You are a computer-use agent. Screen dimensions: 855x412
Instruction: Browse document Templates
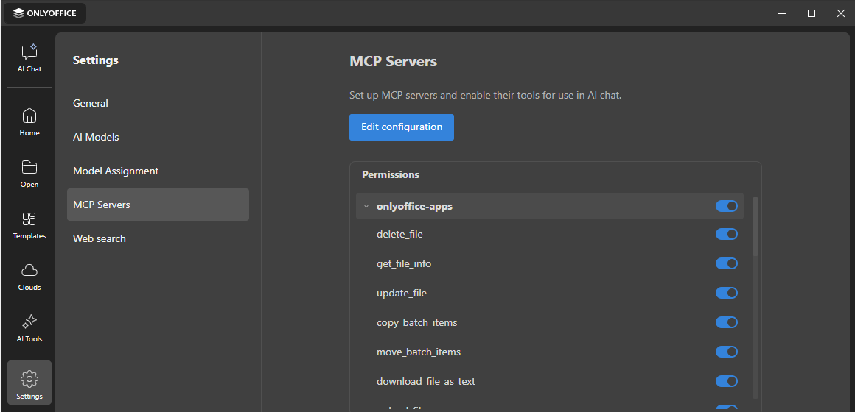(x=29, y=225)
